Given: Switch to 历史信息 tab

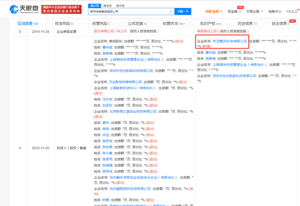Looking at the screenshot, I should [247, 23].
